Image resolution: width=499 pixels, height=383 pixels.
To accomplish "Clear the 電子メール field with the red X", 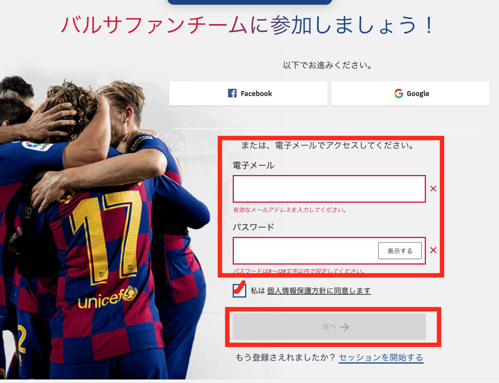I will click(433, 189).
